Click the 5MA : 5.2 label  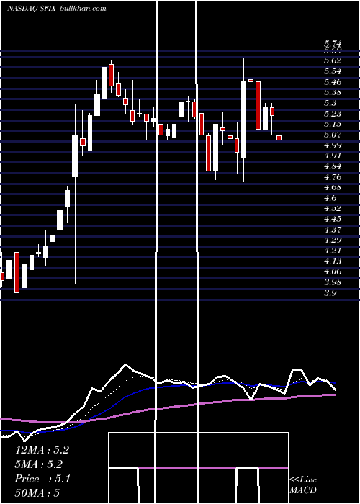point(39,464)
